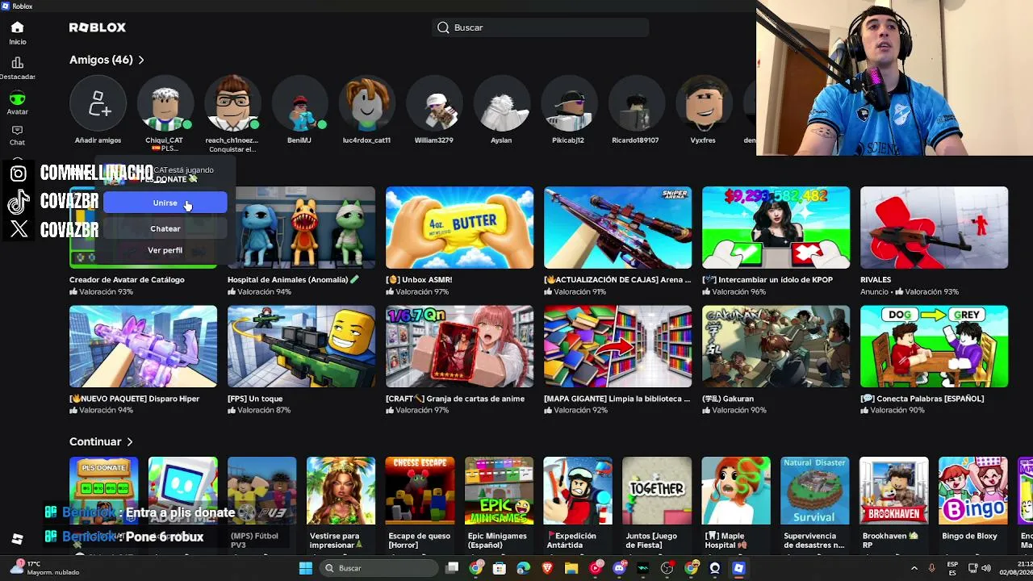Image resolution: width=1033 pixels, height=581 pixels.
Task: Open the Intercambiar un ídolo de KPOP thumbnail
Action: (x=776, y=228)
